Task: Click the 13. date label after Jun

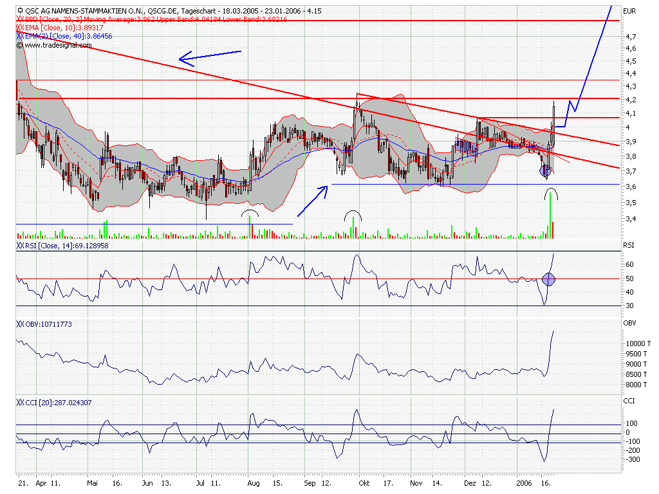Action: (166, 484)
